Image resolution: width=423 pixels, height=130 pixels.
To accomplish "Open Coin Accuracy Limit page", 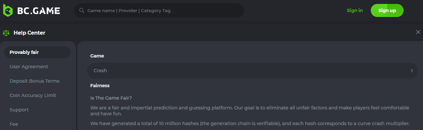I will tap(33, 95).
